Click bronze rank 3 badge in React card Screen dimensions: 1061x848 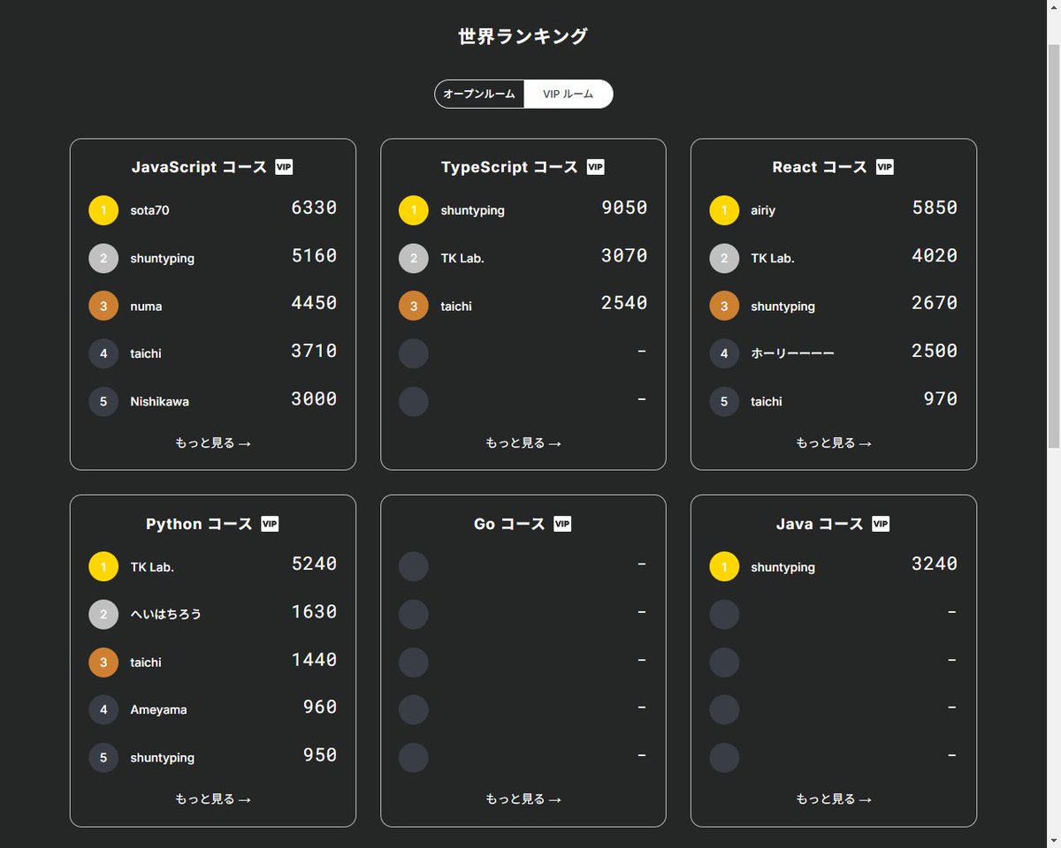[x=724, y=306]
